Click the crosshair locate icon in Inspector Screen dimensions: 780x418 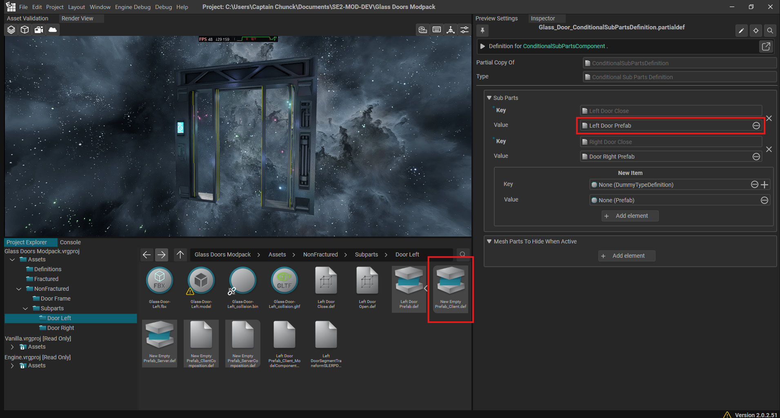tap(756, 31)
